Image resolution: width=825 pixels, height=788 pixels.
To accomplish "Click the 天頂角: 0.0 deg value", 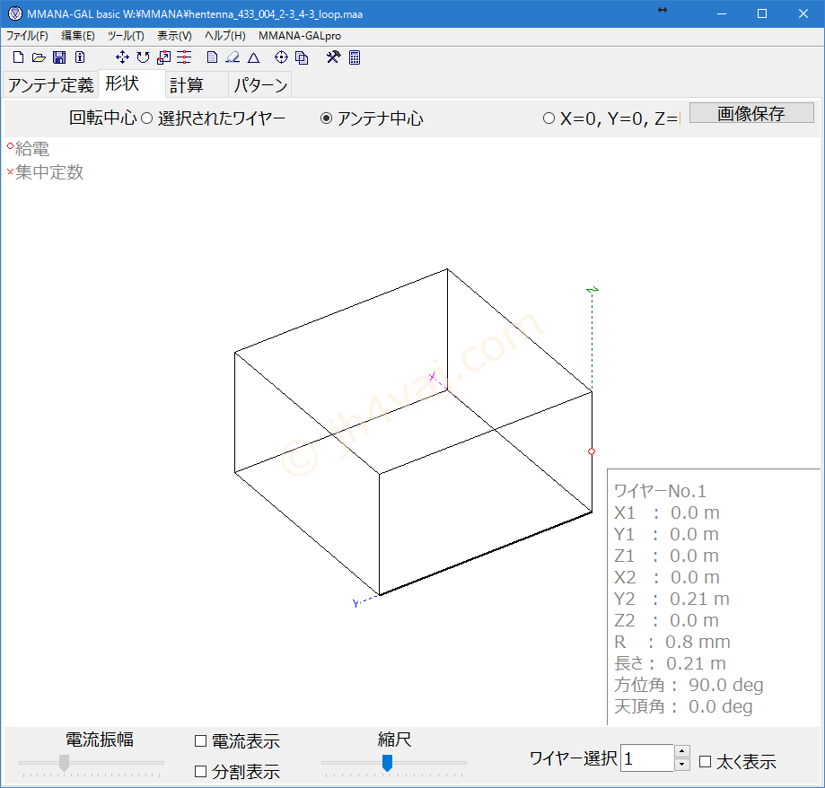I will [683, 706].
